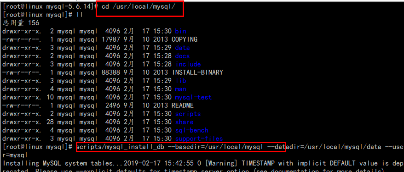Click the blue 'docs' directory name
The image size is (404, 172).
point(182,56)
